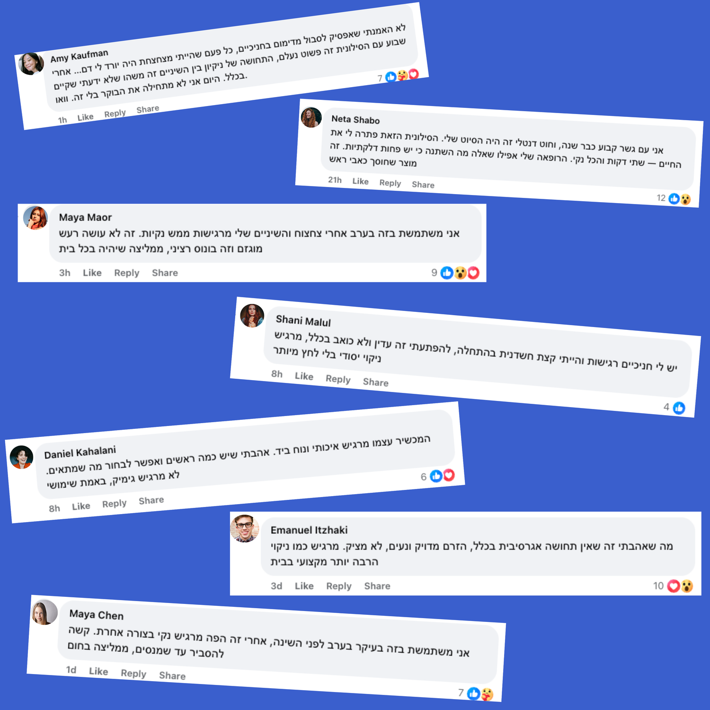
Task: Open Neta Shabo's profile name link
Action: coord(355,120)
